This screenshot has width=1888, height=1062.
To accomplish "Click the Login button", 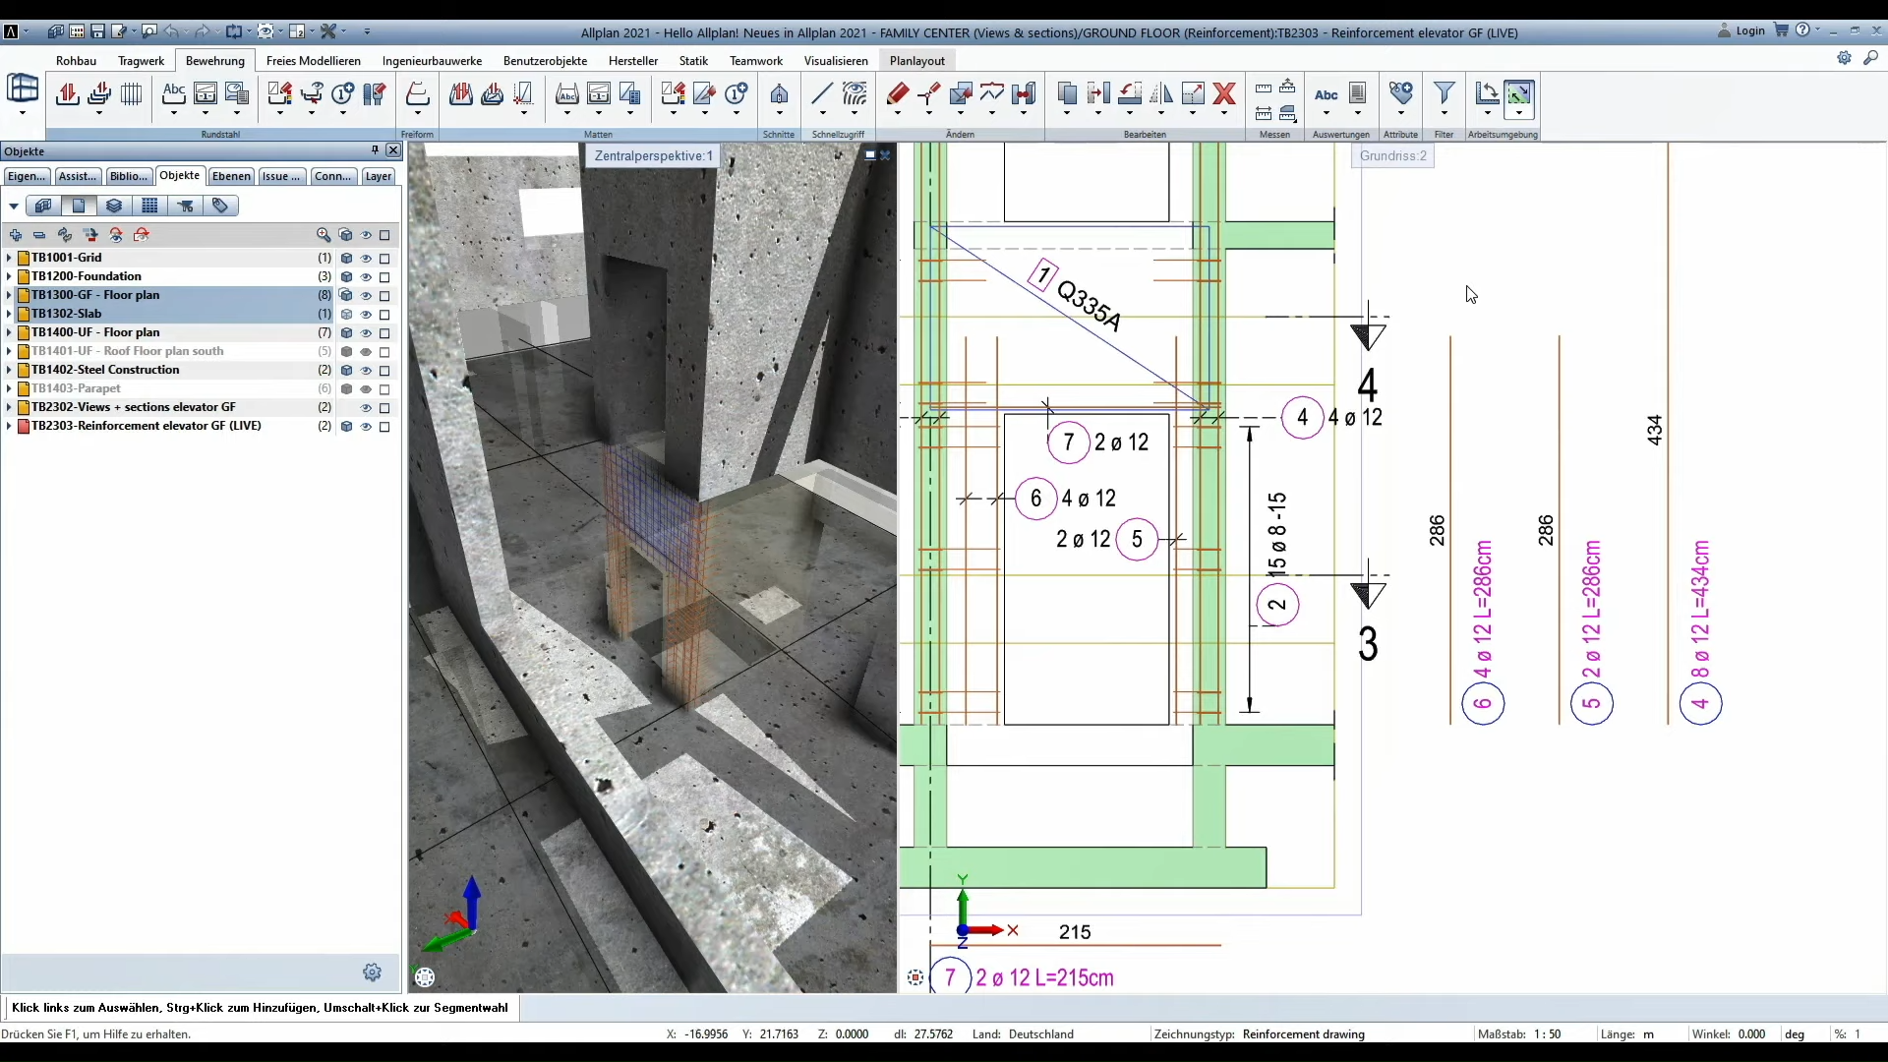I will point(1749,30).
